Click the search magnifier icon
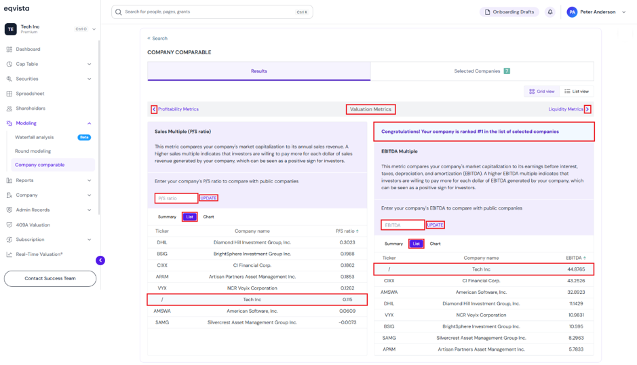 pyautogui.click(x=118, y=12)
